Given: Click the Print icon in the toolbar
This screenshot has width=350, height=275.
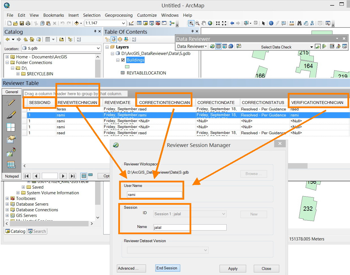Looking at the screenshot, I should click(x=28, y=23).
